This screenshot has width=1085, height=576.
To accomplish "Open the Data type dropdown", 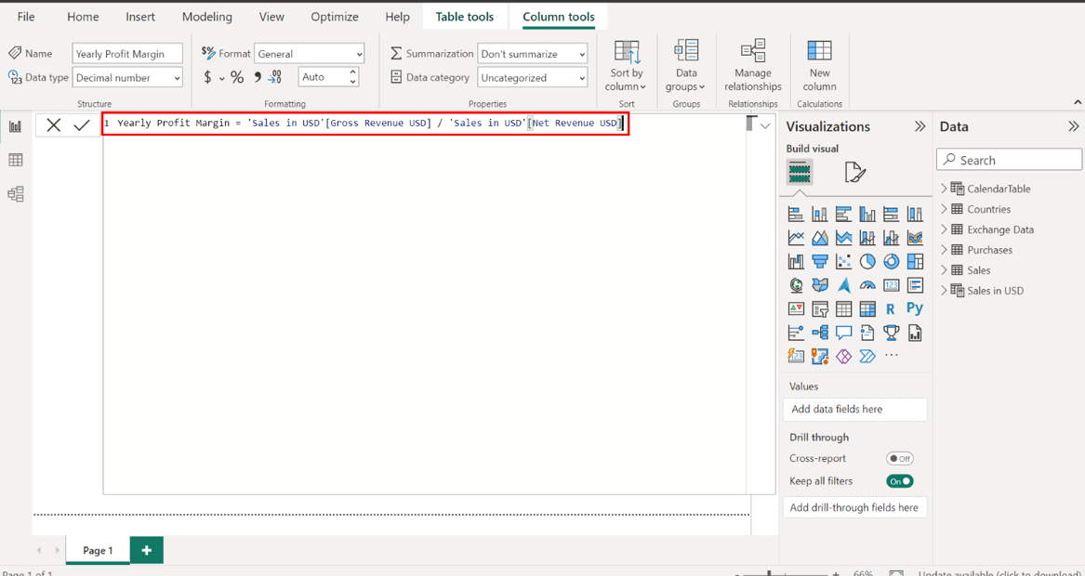I will tap(127, 78).
